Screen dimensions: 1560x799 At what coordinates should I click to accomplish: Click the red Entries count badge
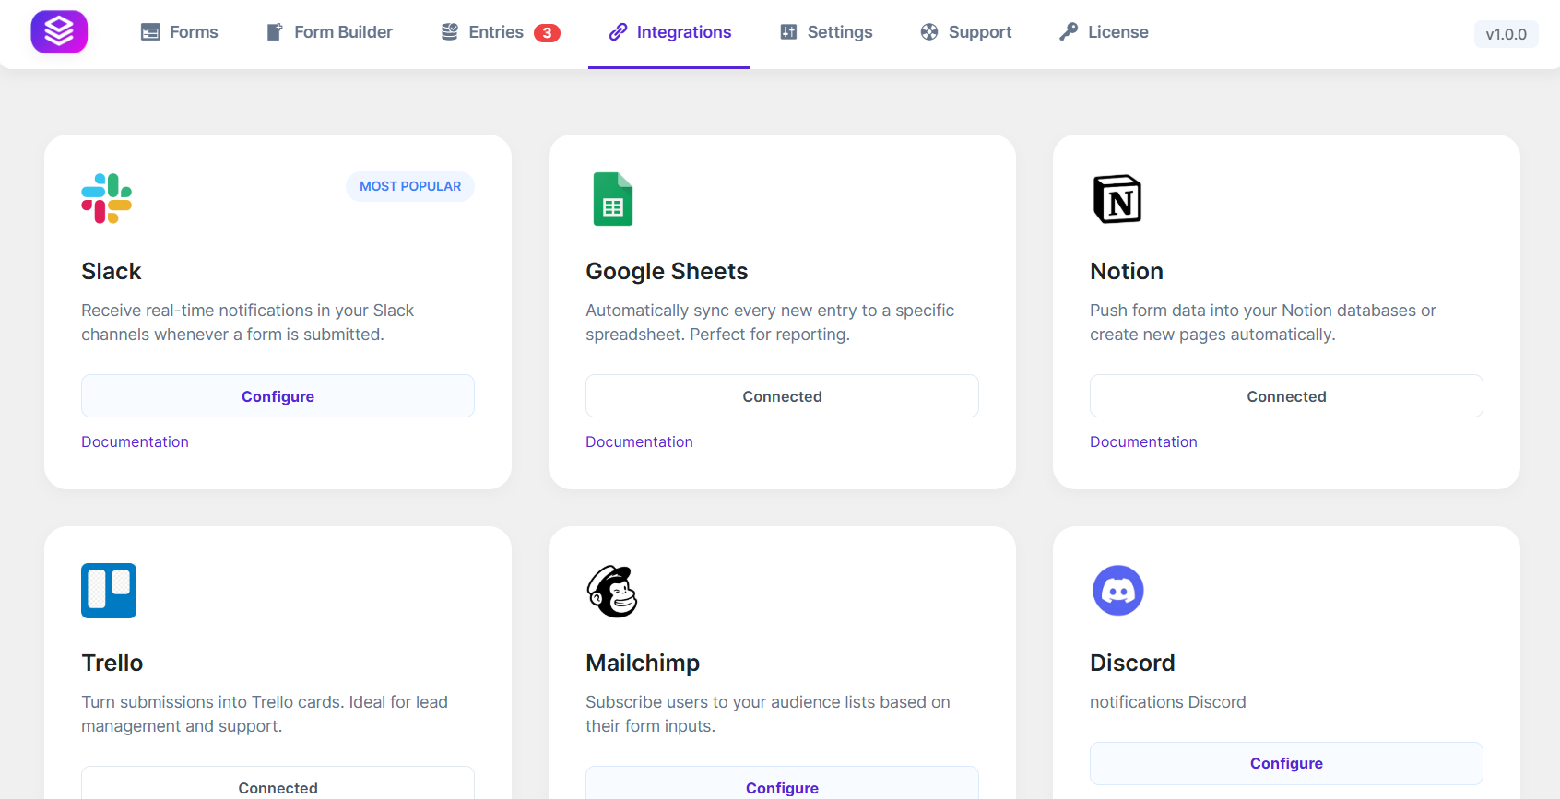click(547, 33)
